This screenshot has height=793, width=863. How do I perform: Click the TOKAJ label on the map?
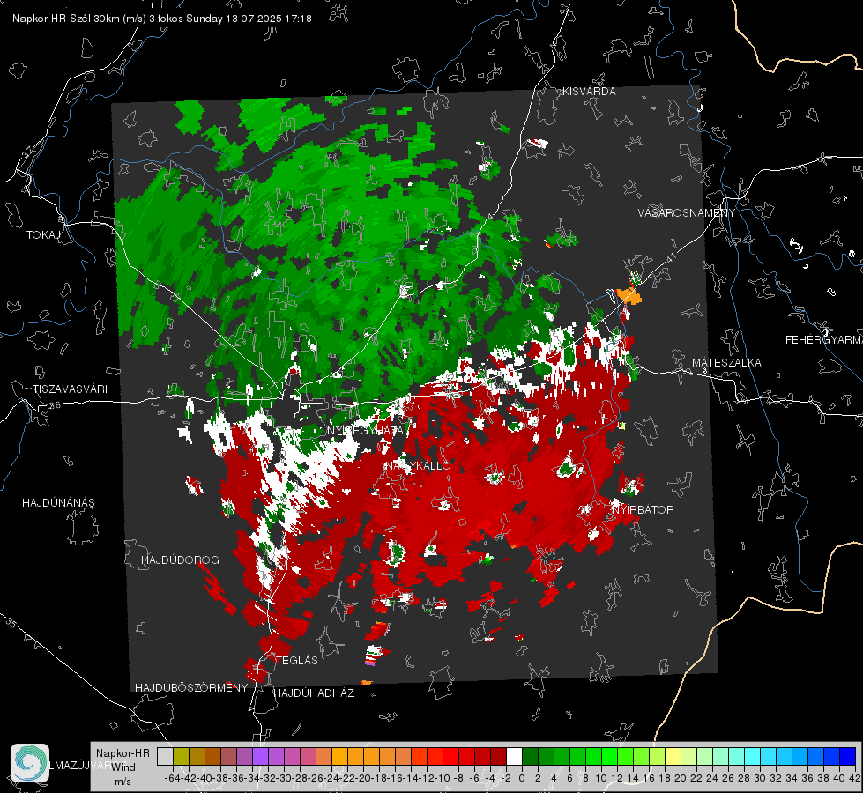tap(43, 235)
